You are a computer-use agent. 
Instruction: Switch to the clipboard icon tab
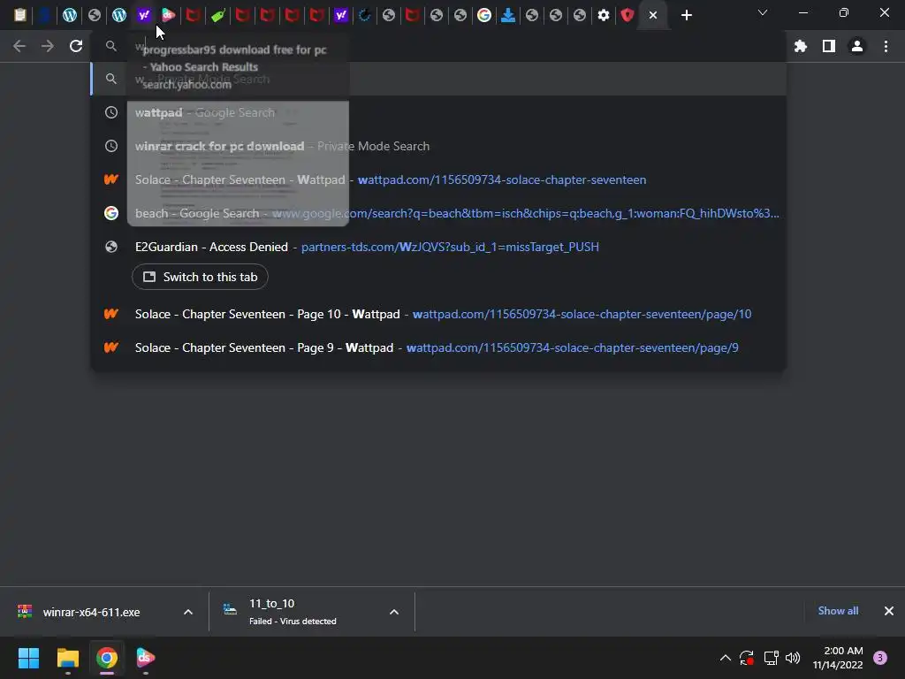point(20,15)
